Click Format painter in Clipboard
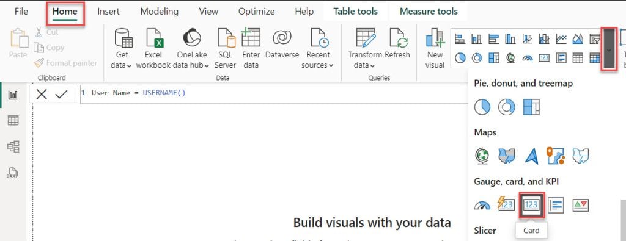This screenshot has height=241, width=626. pos(65,63)
